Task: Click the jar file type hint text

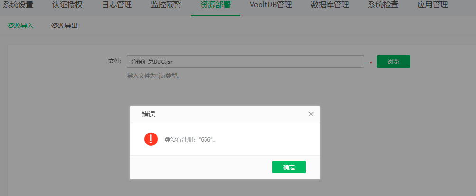Action: point(153,75)
